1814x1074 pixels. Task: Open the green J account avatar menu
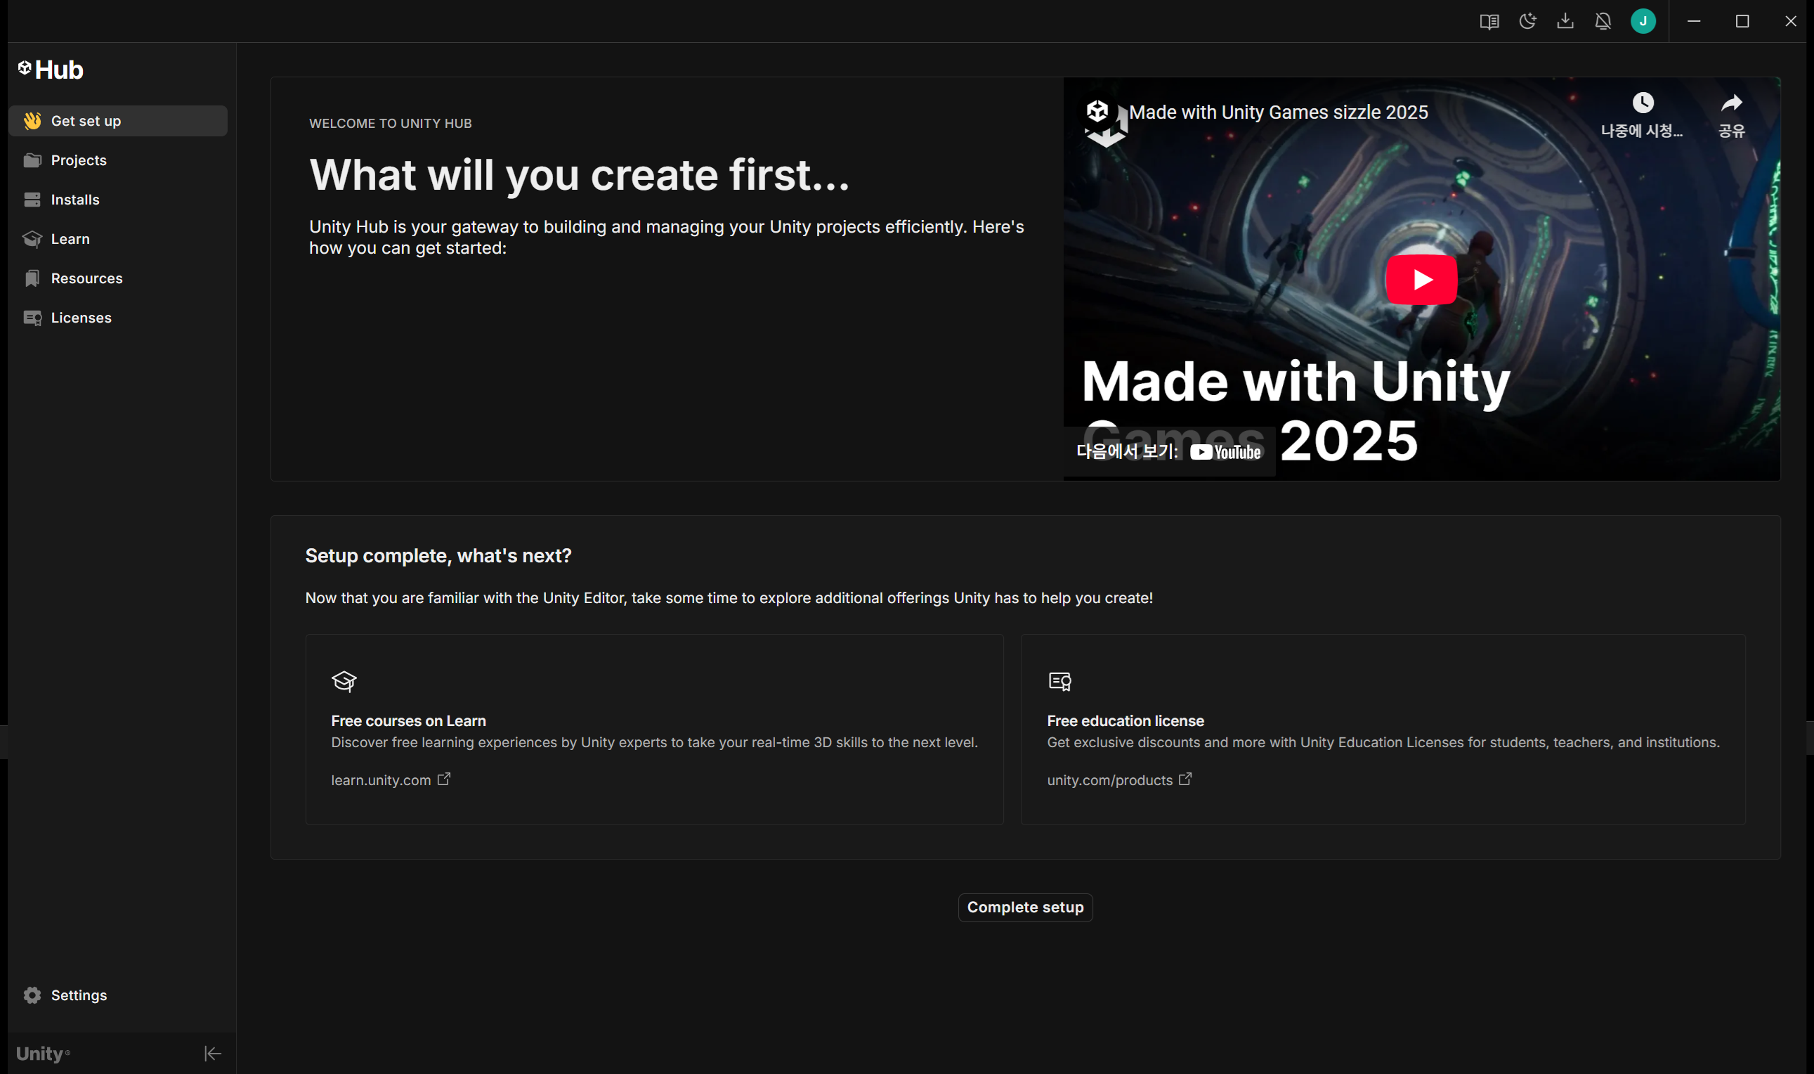tap(1643, 22)
